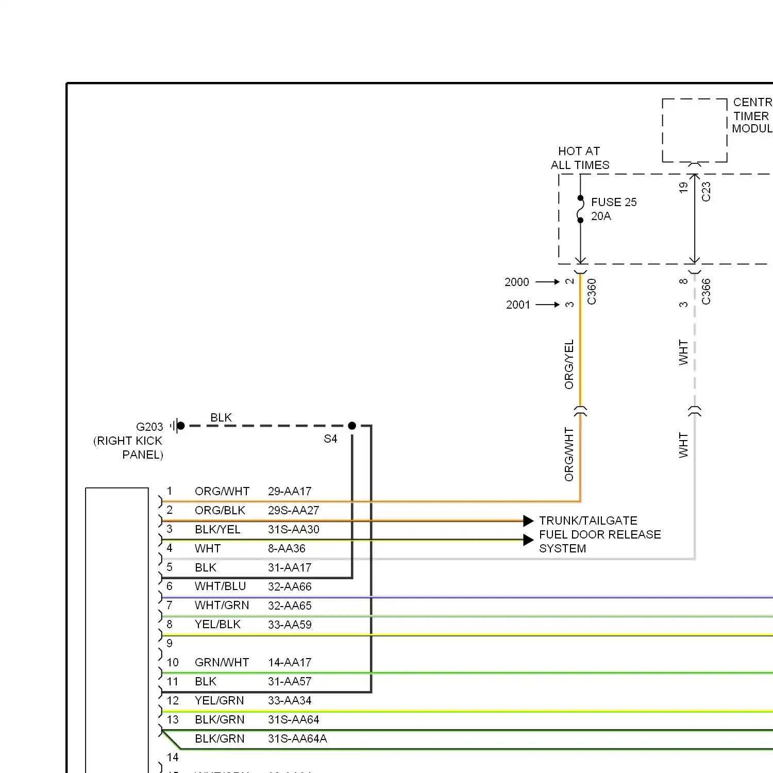Select connector label C23
This screenshot has width=773, height=773.
point(706,191)
